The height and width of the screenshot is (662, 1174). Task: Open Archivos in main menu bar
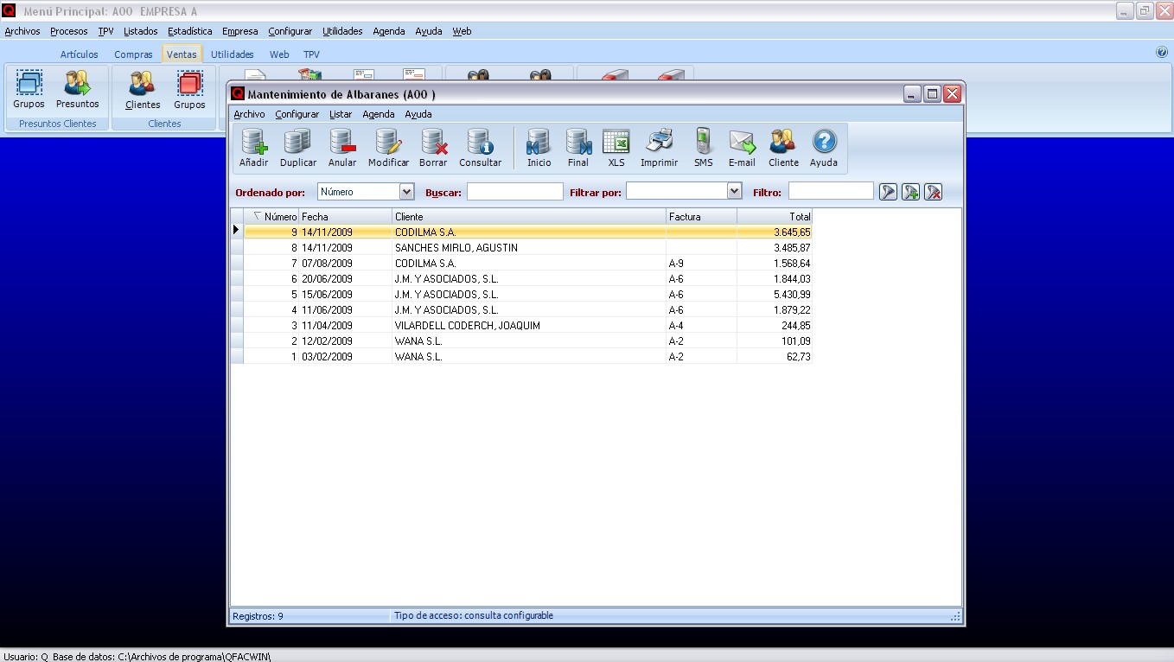pos(22,31)
